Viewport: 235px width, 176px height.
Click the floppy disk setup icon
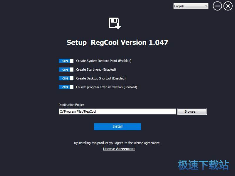115,23
